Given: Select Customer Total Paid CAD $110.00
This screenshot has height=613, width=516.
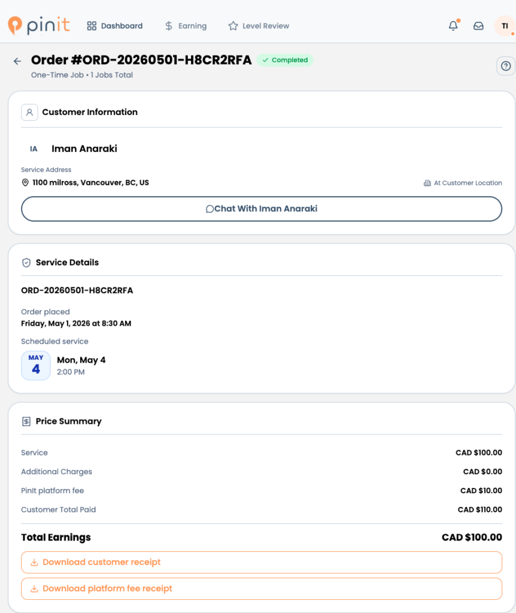Looking at the screenshot, I should pyautogui.click(x=480, y=510).
